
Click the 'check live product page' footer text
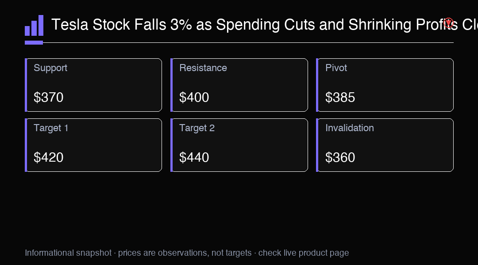tap(304, 253)
